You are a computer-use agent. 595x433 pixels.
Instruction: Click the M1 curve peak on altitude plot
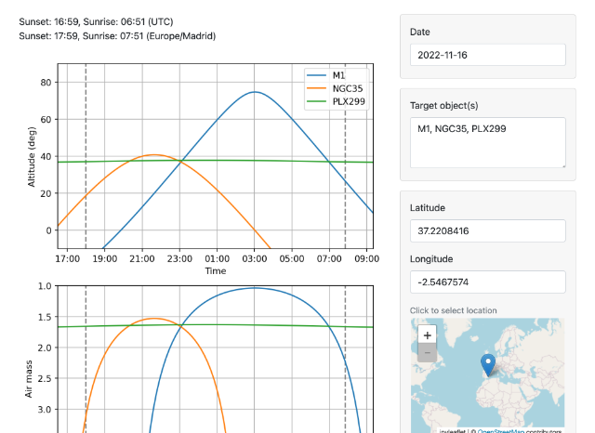tap(254, 92)
